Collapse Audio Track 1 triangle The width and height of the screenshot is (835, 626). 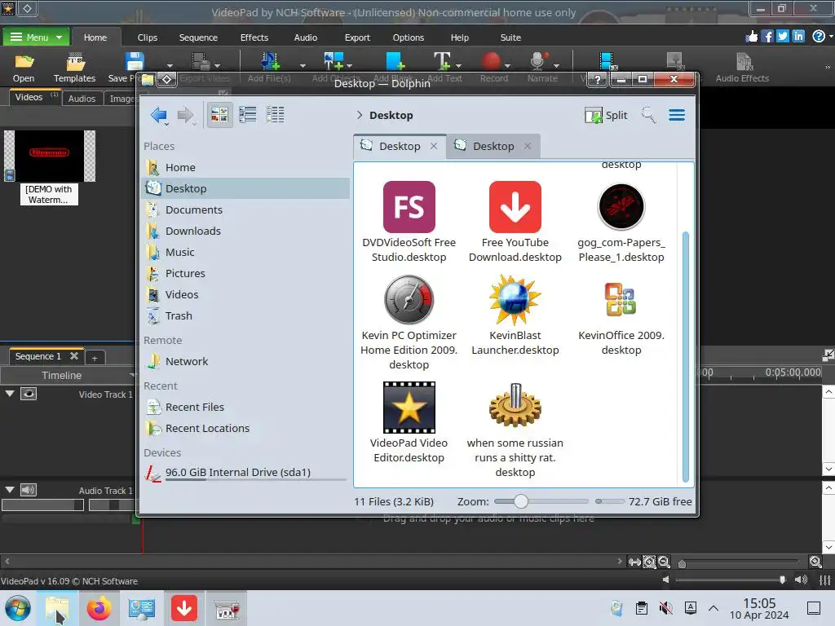[x=10, y=490]
